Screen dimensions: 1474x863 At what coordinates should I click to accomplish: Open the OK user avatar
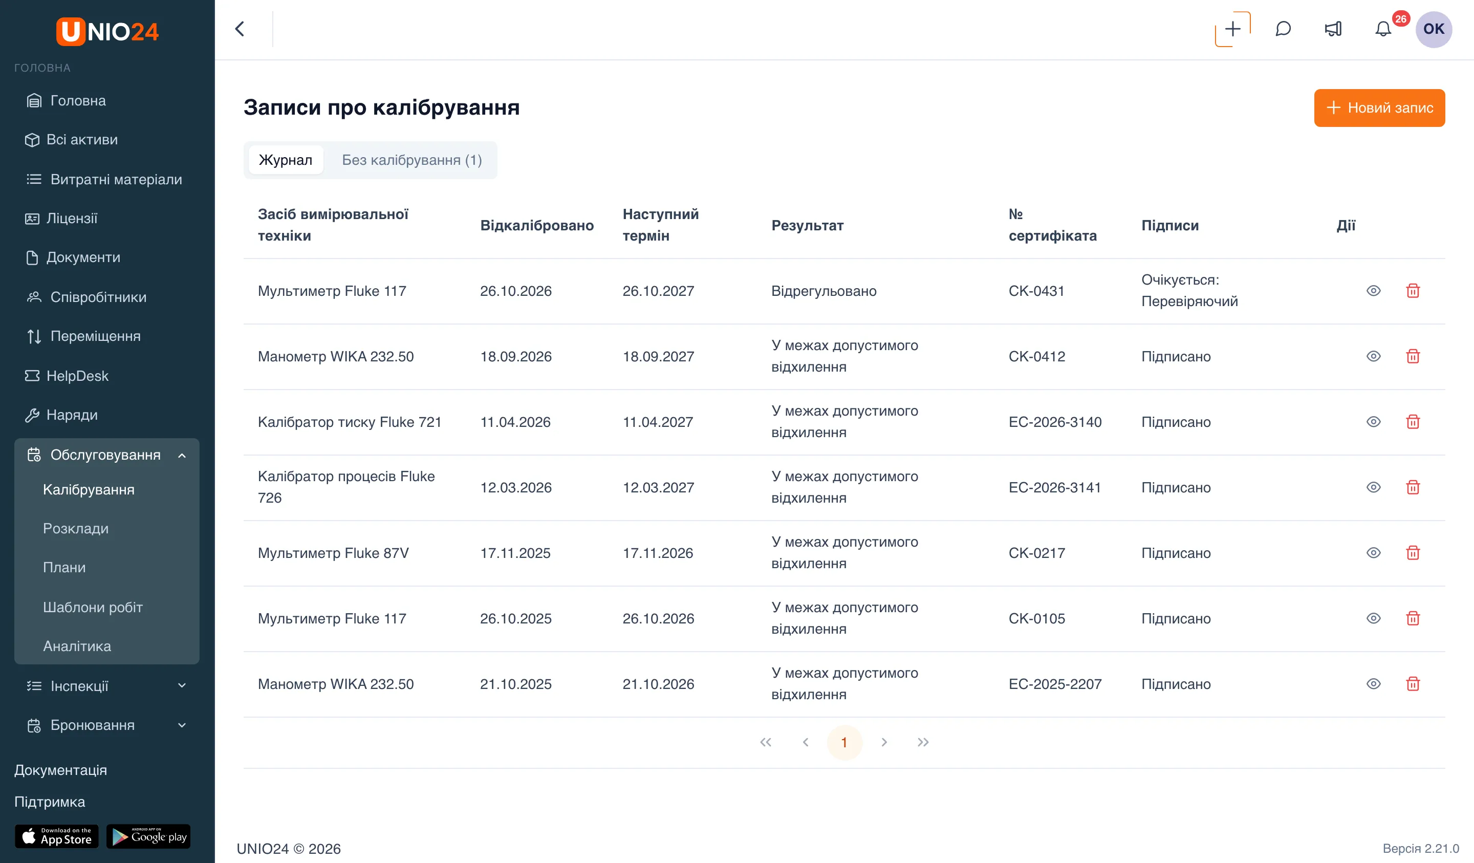click(x=1433, y=29)
